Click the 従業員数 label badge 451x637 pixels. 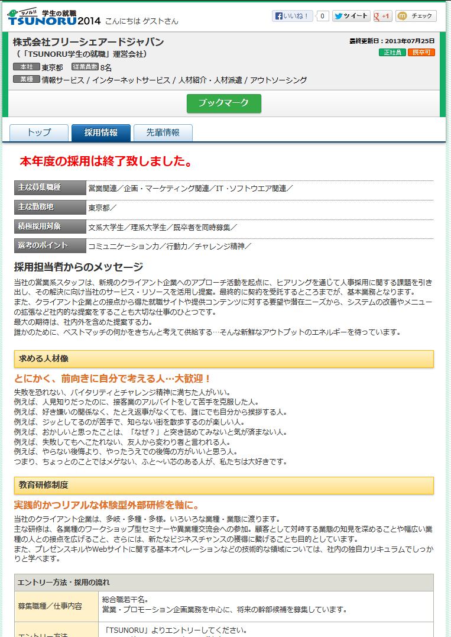click(85, 67)
